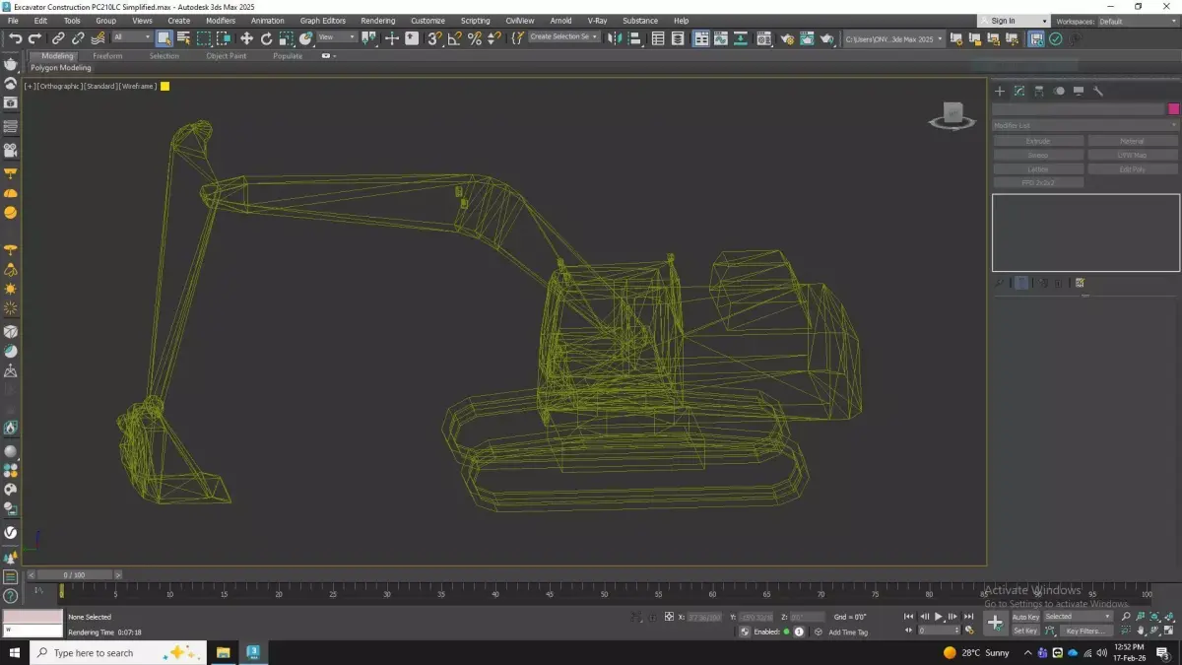Click the Mirror tool icon
The image size is (1182, 665).
615,38
